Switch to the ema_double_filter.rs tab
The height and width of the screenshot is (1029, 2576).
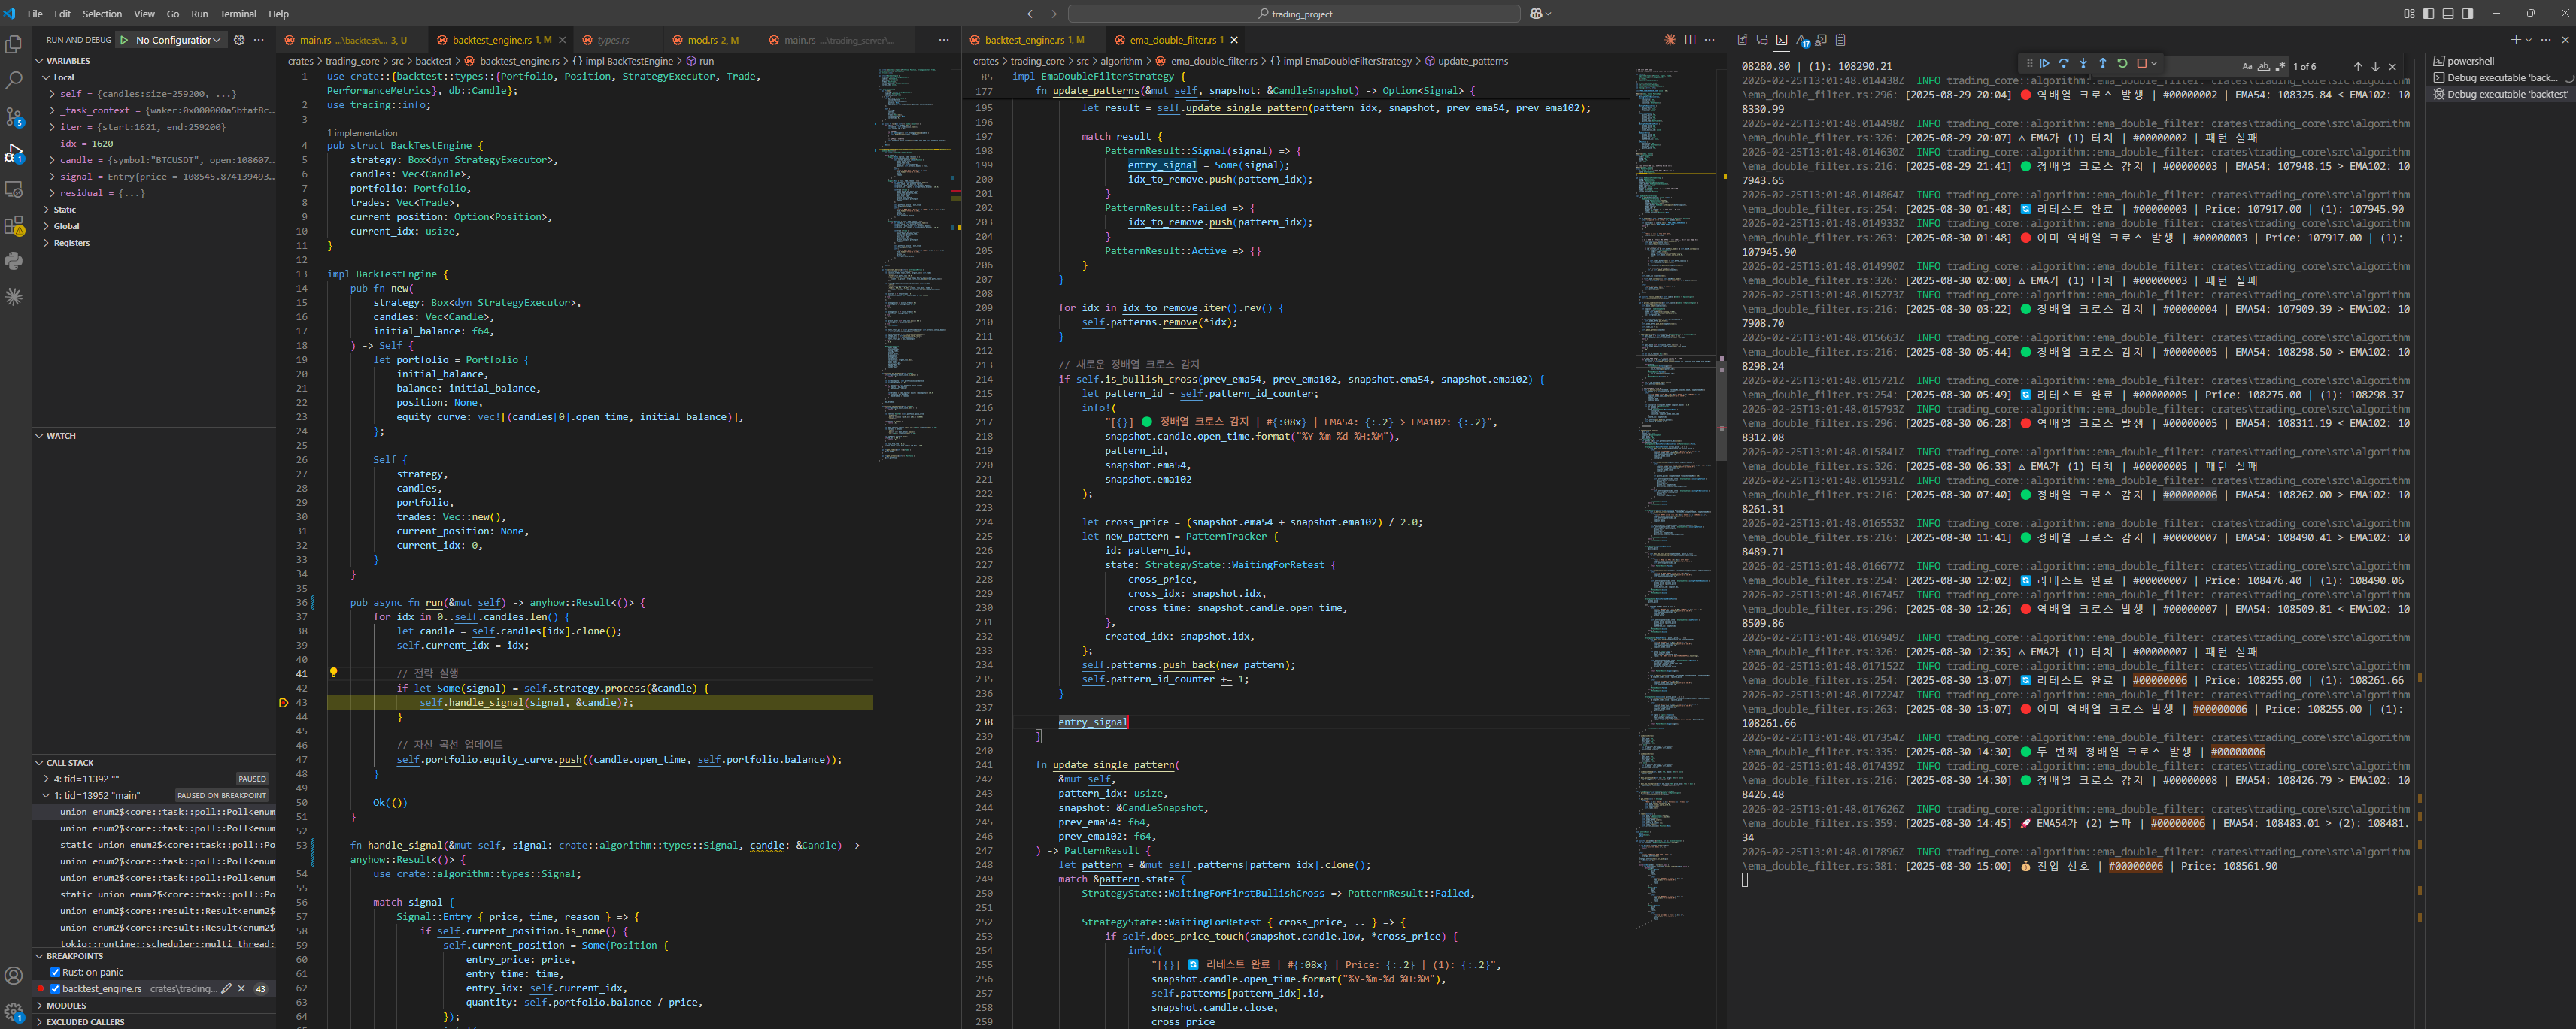1172,40
